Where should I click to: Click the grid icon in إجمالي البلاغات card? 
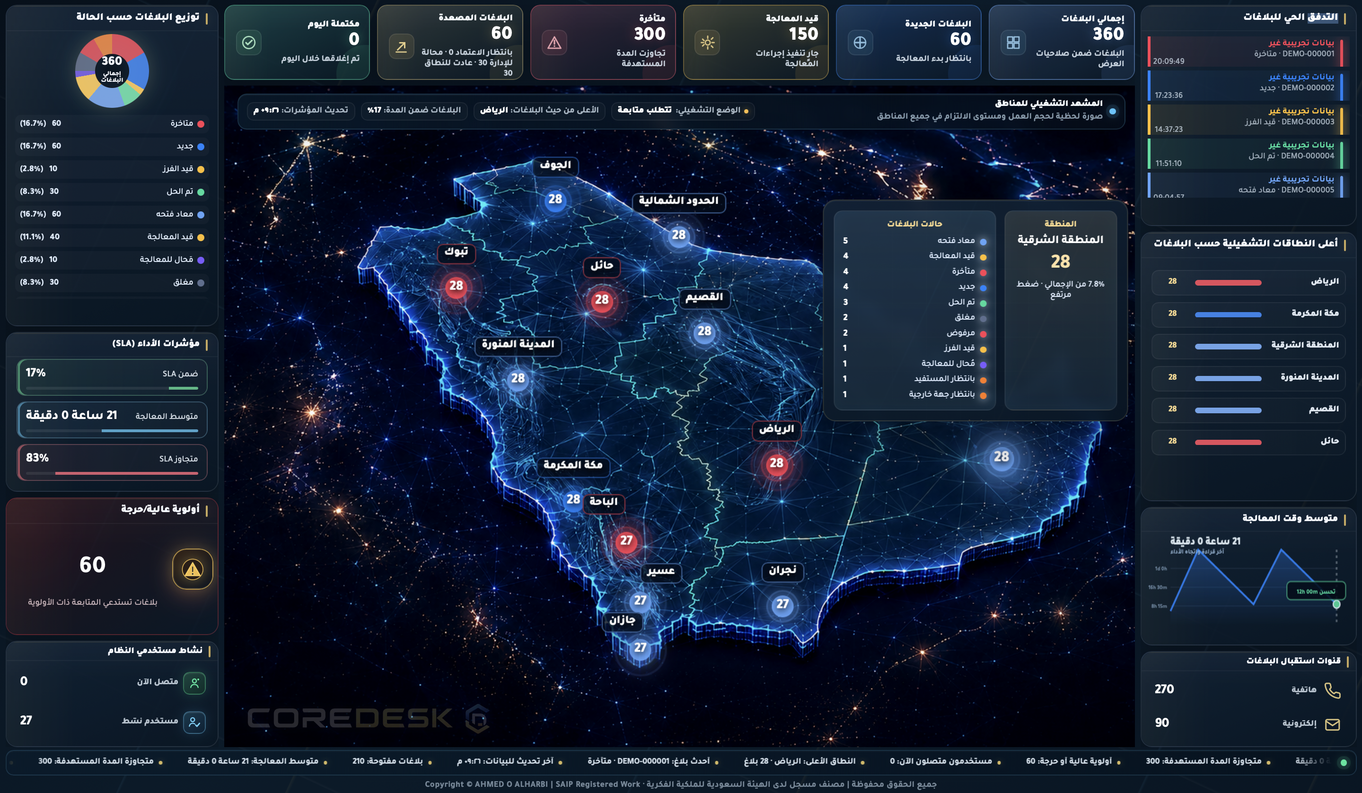coord(1013,42)
